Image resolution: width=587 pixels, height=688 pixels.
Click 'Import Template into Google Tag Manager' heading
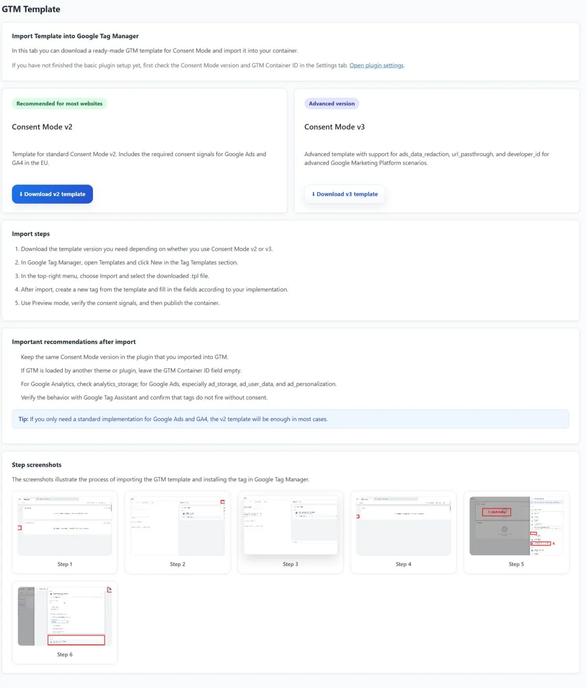point(75,36)
